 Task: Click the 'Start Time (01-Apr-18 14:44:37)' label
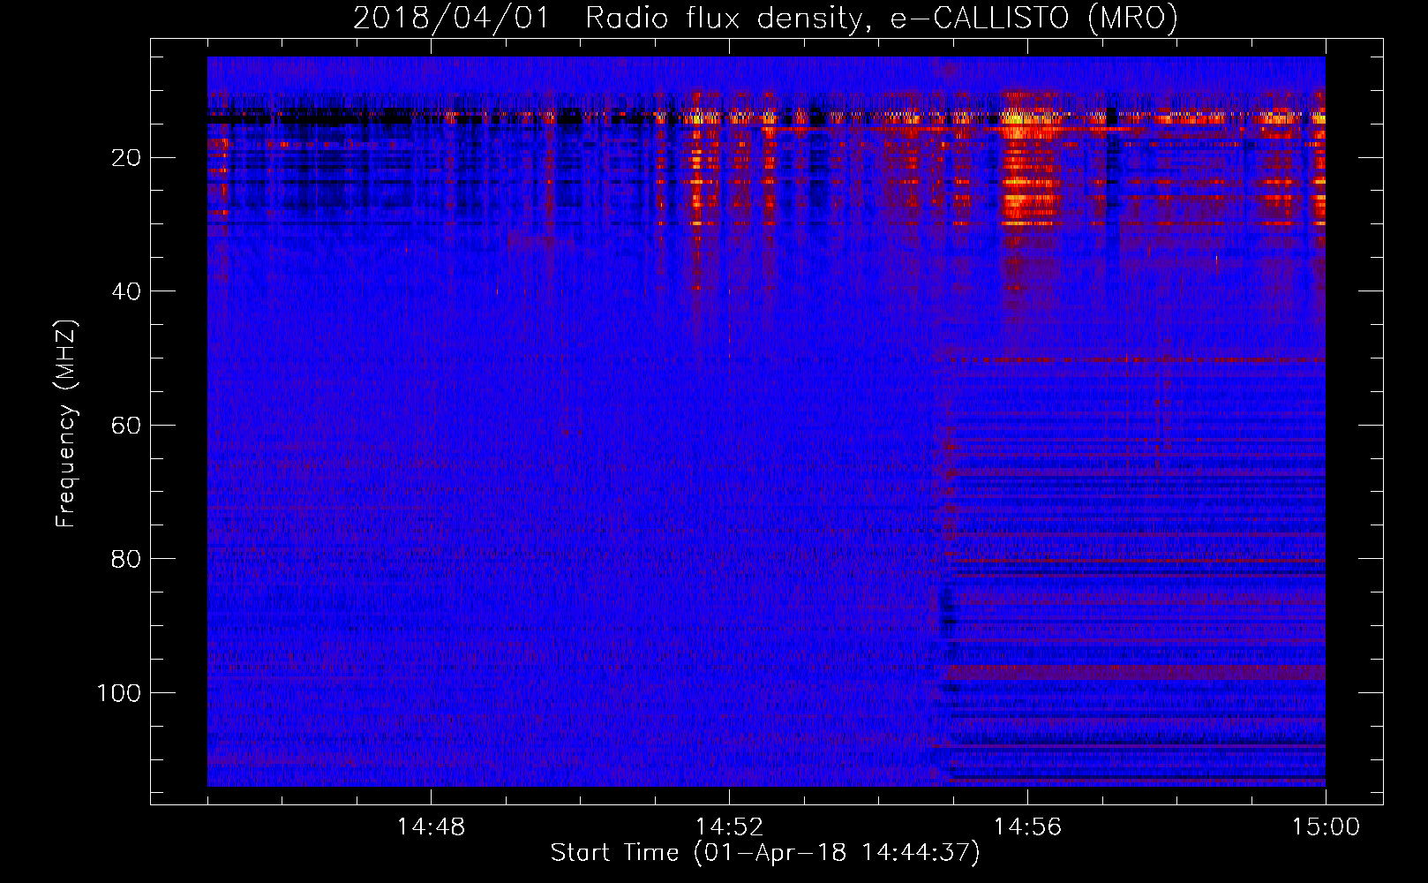765,853
